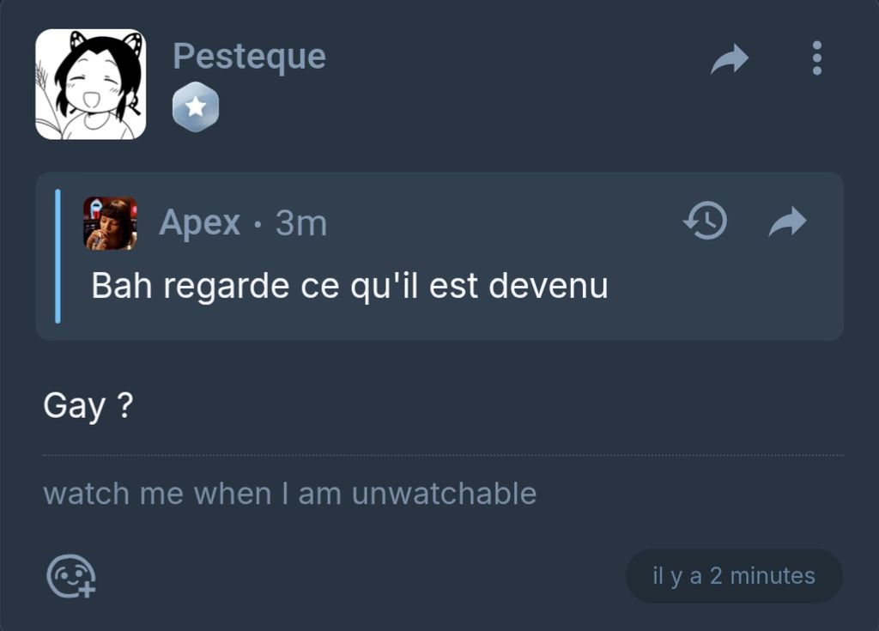
Task: Open the clock history icon in the quote
Action: click(705, 221)
